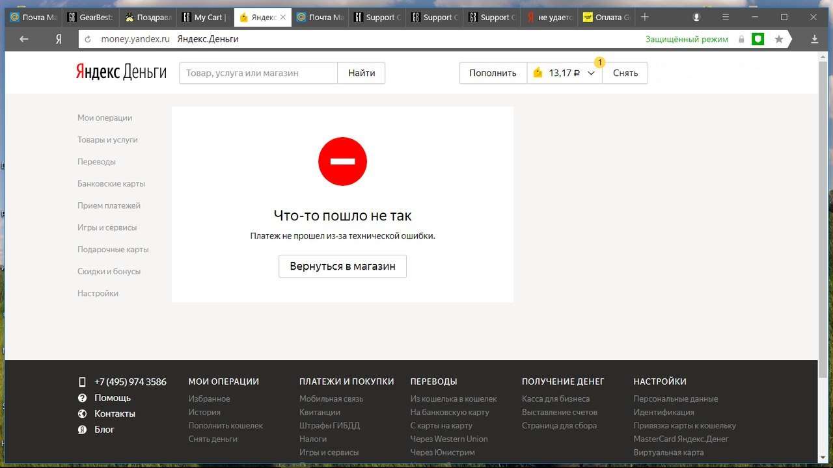Reload the money.yandex.ru page

tap(88, 39)
